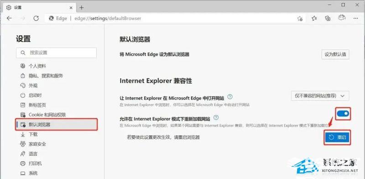
Task: Click the 语言 language icon
Action: (x=22, y=154)
